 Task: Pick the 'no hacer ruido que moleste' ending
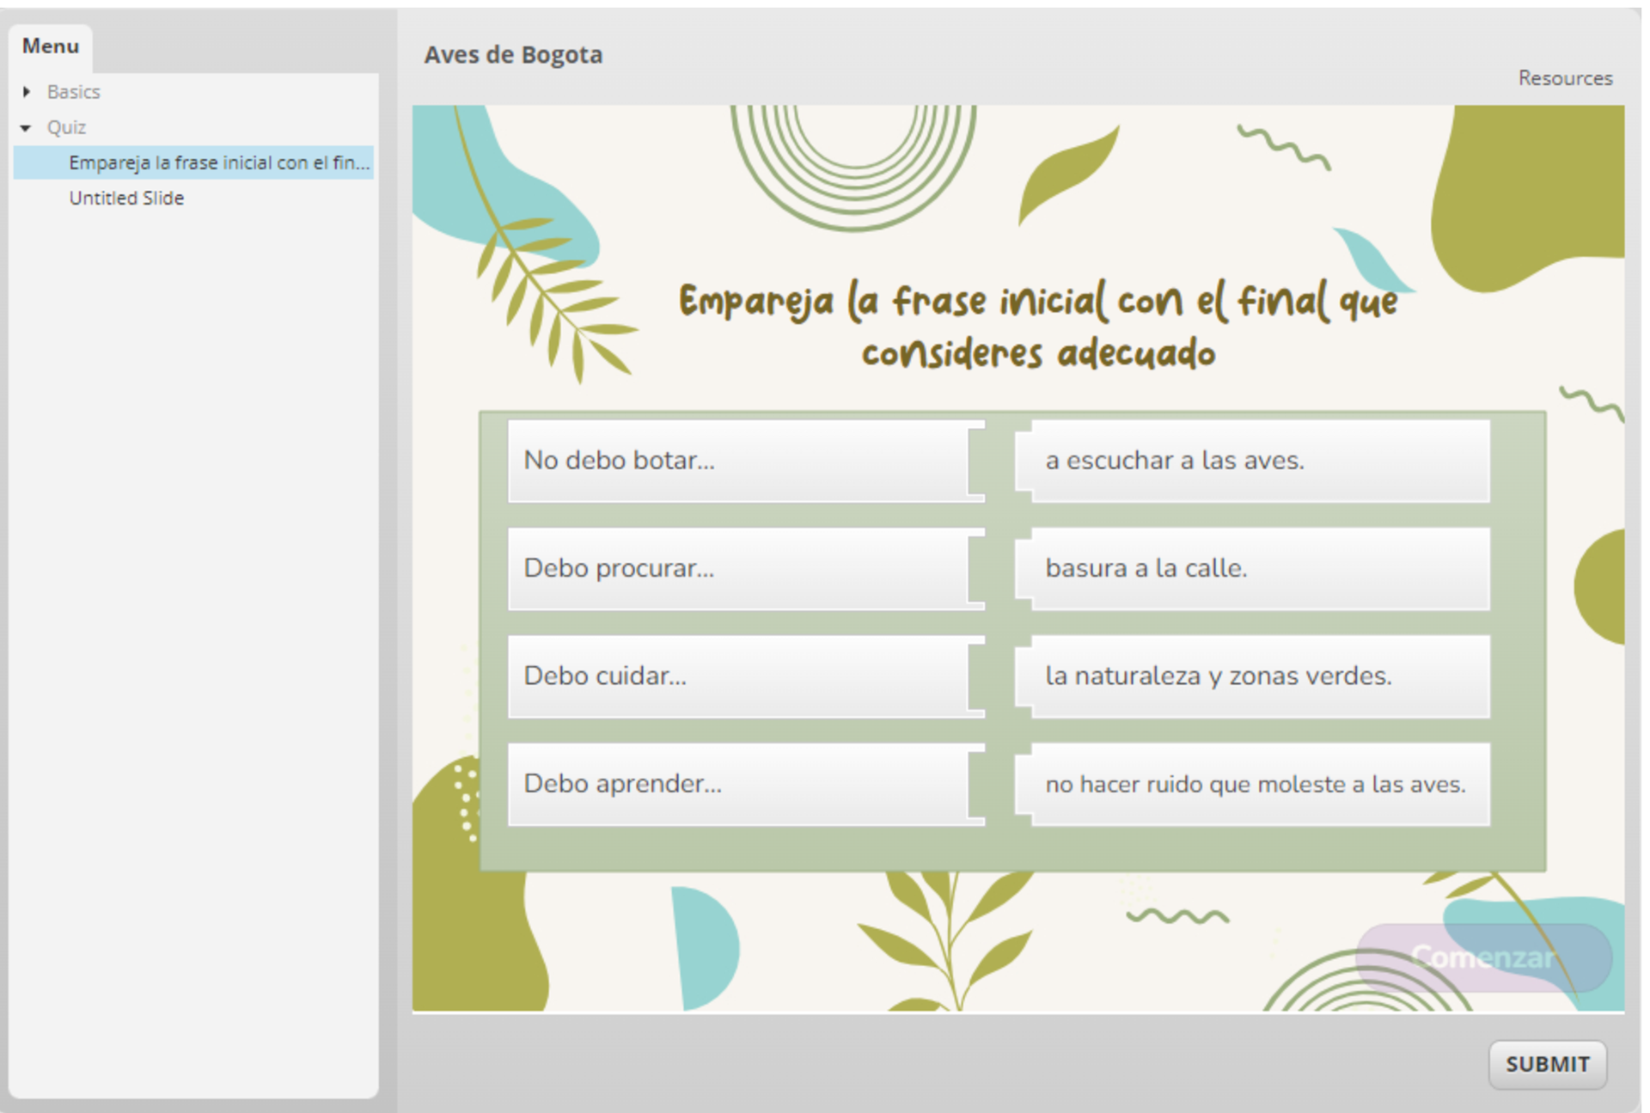point(1255,784)
